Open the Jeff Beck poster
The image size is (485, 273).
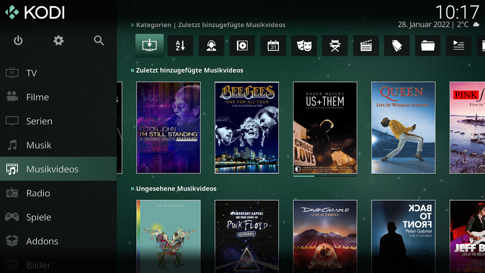(x=467, y=237)
